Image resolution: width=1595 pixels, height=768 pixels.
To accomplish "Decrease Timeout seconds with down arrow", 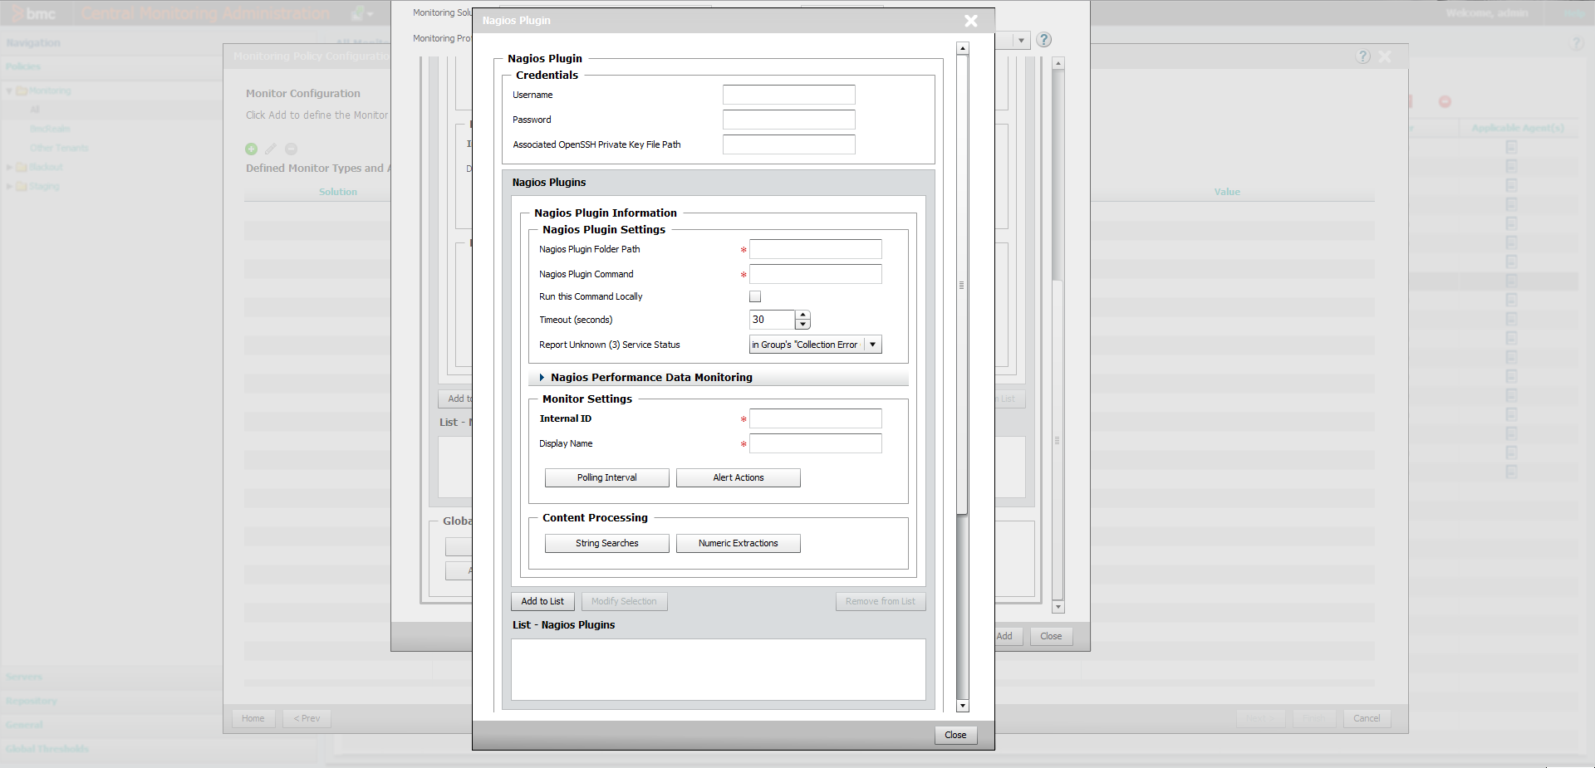I will (802, 325).
